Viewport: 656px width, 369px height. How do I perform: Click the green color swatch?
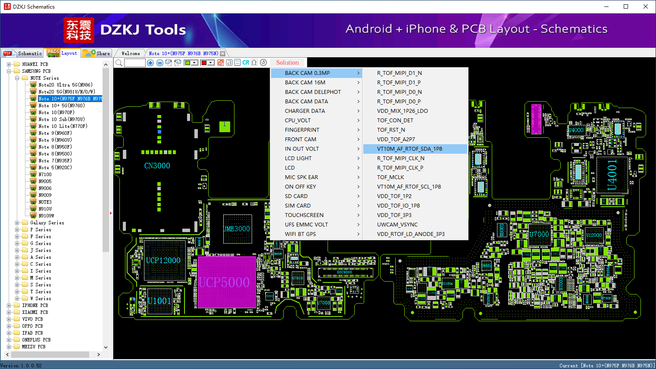pos(187,63)
